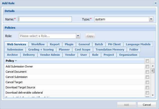Click scrollbar up arrow in policy list

point(152,66)
